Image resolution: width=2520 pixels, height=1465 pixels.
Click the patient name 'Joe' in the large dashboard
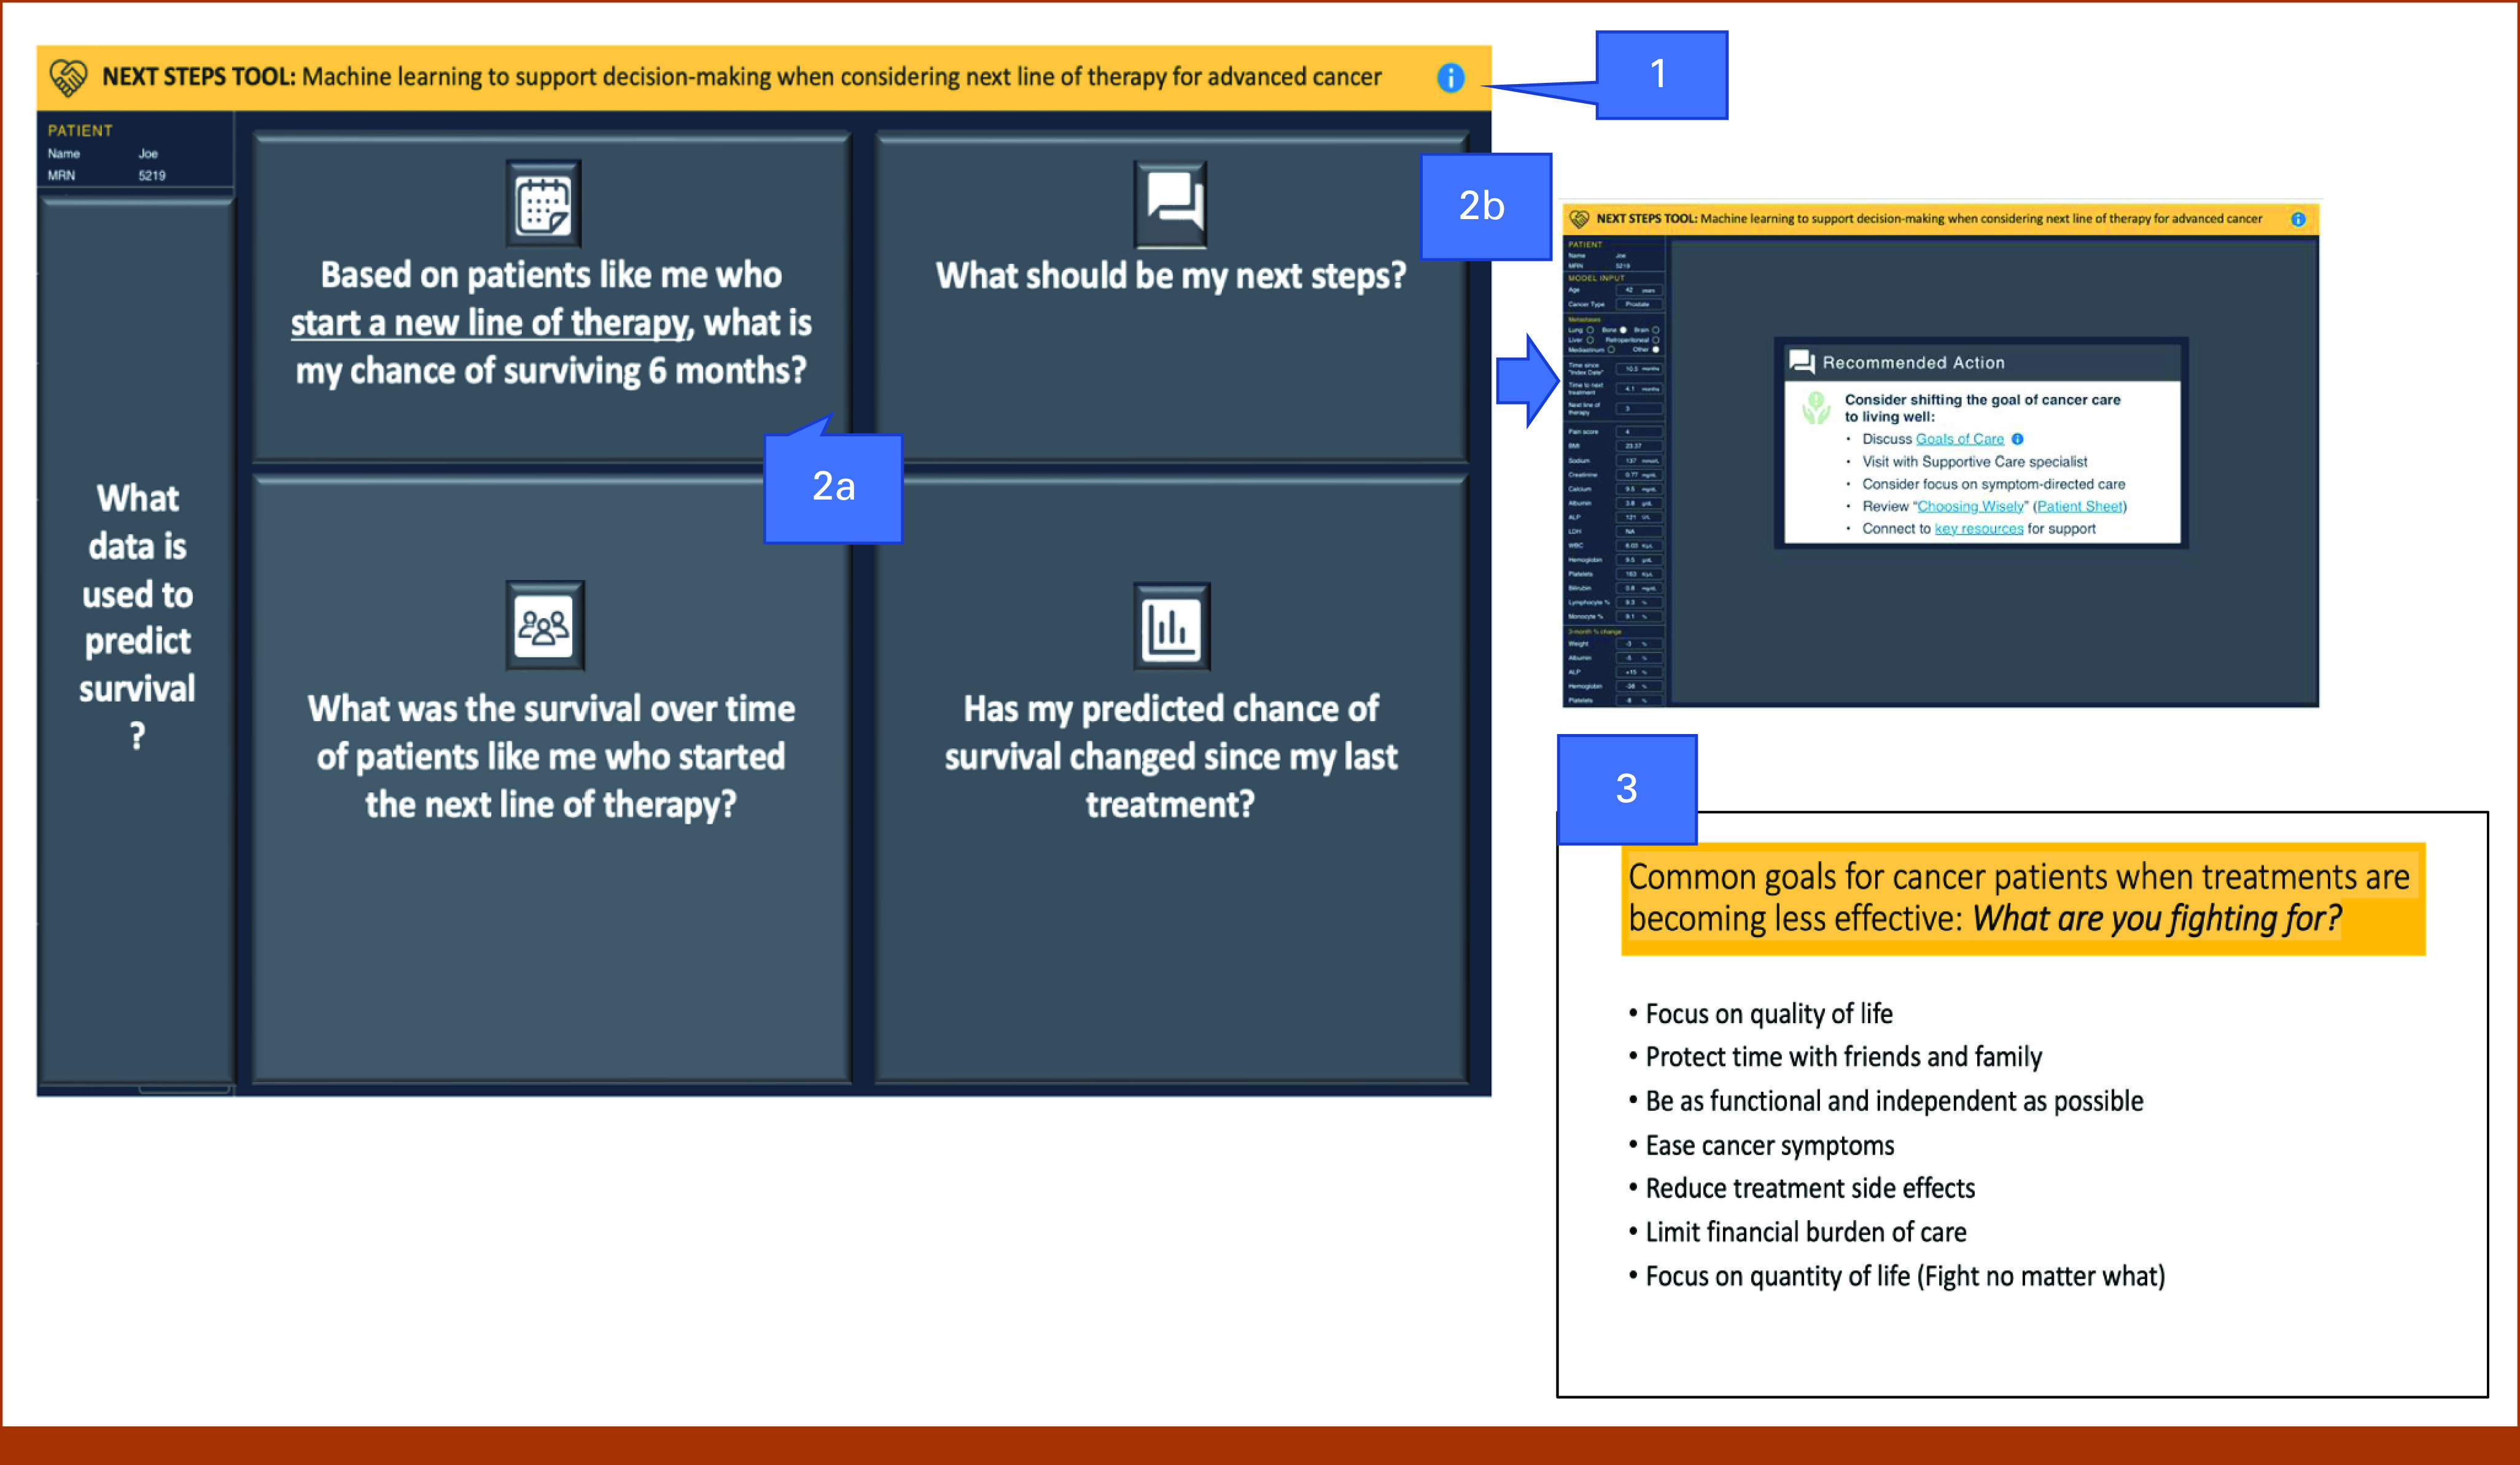click(148, 153)
